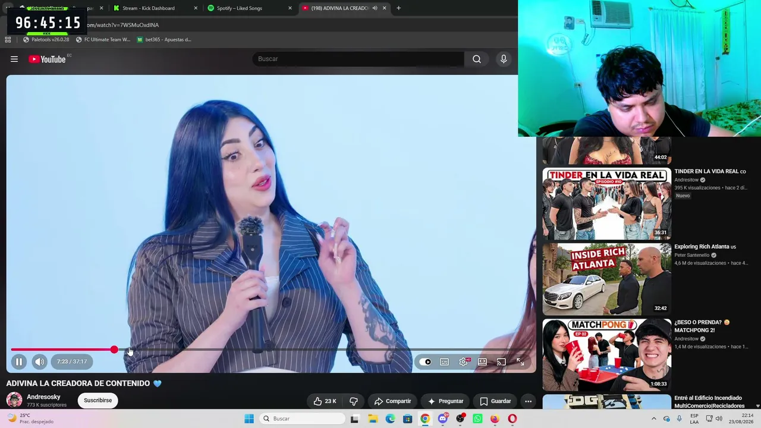Click the search magnifier button
Image resolution: width=761 pixels, height=428 pixels.
(x=477, y=59)
